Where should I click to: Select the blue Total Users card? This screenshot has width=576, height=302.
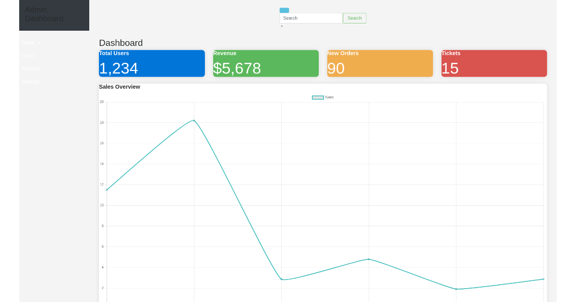(152, 63)
